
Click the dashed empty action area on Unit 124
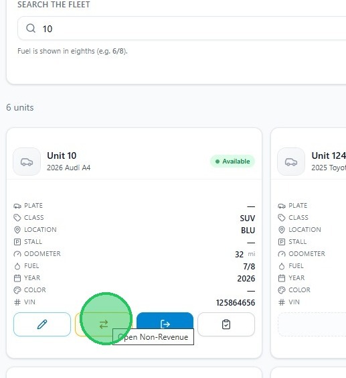pyautogui.click(x=312, y=324)
